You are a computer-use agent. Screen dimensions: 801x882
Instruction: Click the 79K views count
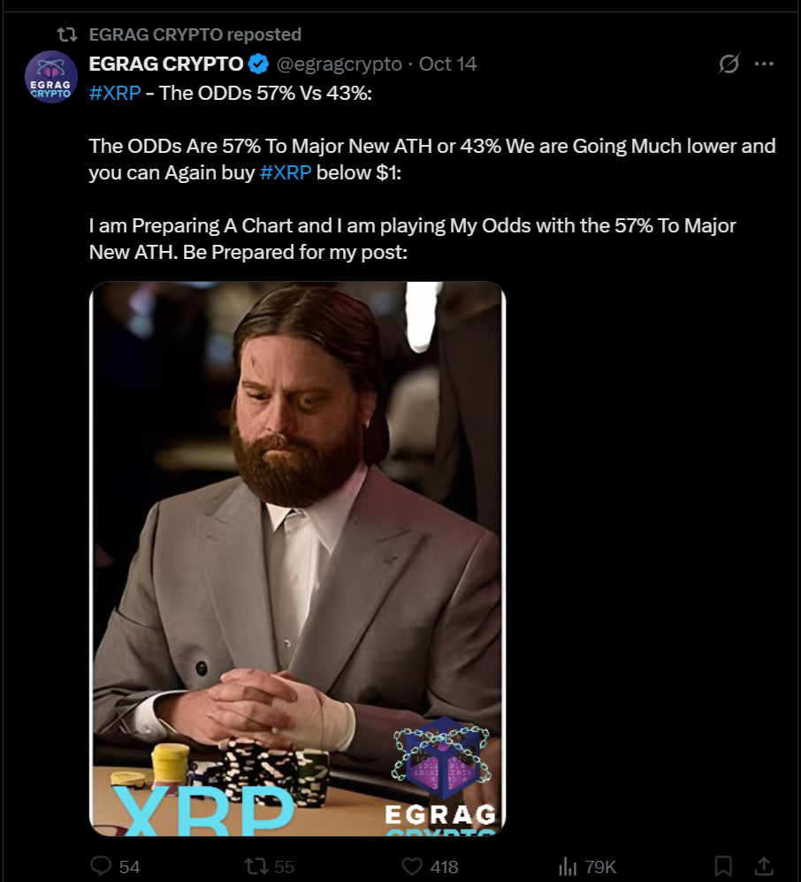(600, 867)
